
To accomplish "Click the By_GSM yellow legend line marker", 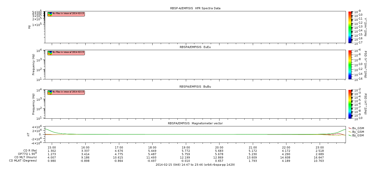I will (x=350, y=132).
